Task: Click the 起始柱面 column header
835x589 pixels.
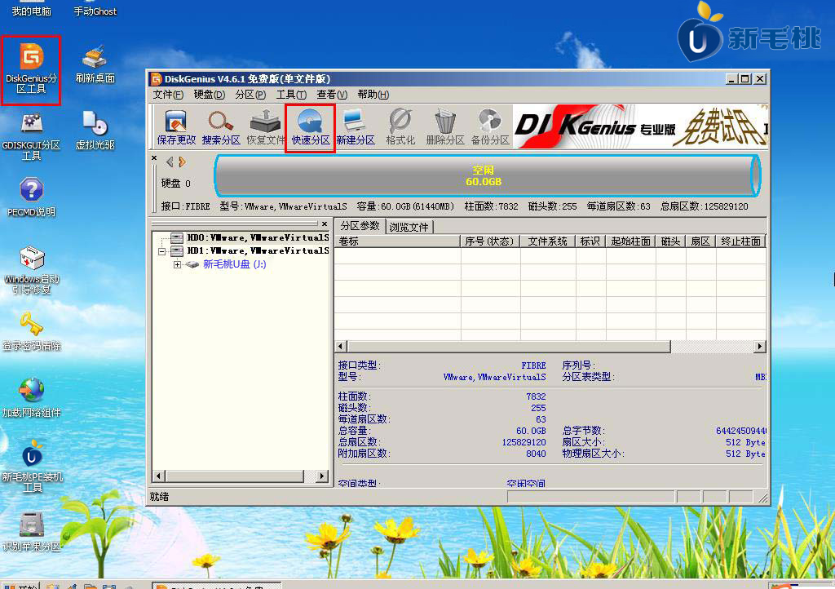Action: click(630, 241)
